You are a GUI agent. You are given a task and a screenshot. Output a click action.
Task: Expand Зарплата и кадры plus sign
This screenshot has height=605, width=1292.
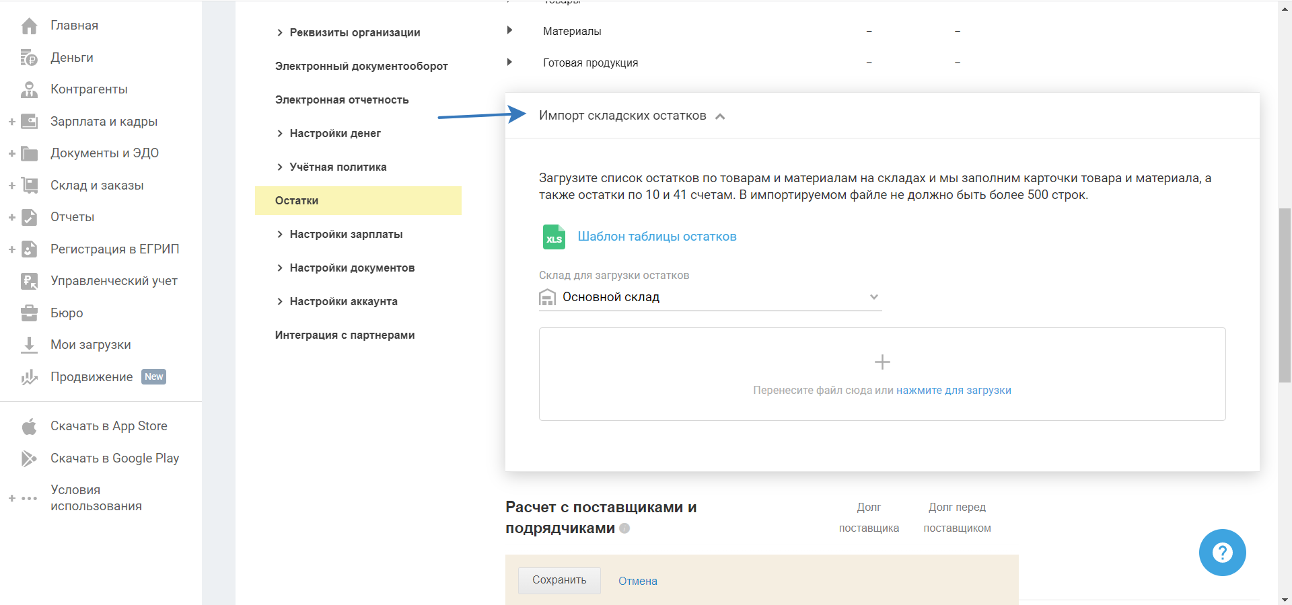click(11, 122)
